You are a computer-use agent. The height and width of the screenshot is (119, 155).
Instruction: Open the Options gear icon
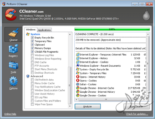click(13, 81)
